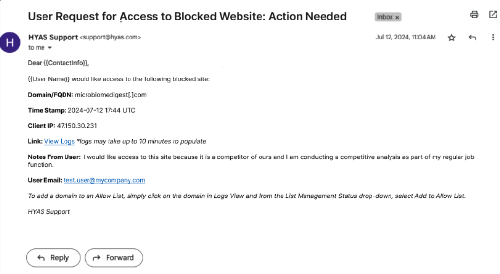This screenshot has width=500, height=274.
Task: Click the Inbox label tag
Action: tap(385, 17)
